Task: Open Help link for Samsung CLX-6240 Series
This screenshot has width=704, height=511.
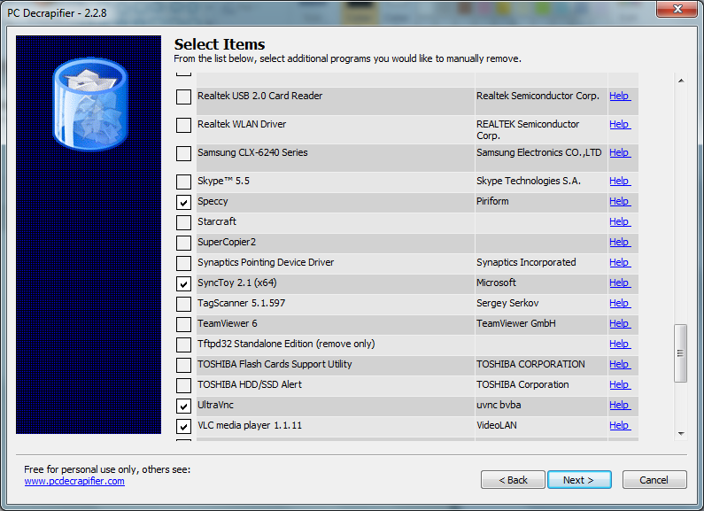Action: point(620,152)
